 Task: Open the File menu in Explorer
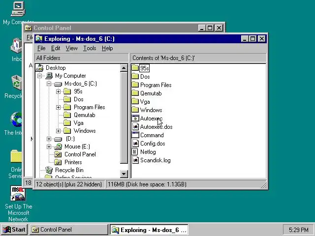pos(41,48)
